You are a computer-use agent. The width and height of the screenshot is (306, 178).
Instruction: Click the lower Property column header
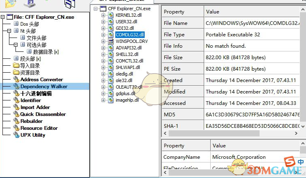(x=186, y=145)
